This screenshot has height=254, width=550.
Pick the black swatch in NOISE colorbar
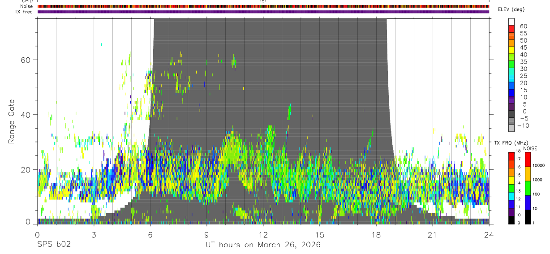pyautogui.click(x=527, y=217)
